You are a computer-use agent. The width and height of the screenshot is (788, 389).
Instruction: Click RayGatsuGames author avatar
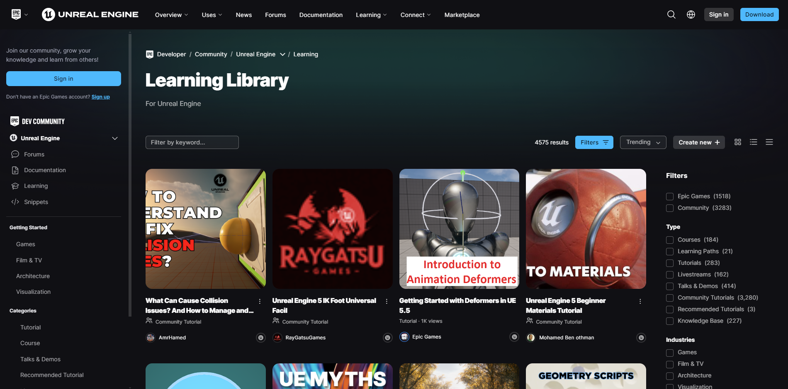click(277, 338)
